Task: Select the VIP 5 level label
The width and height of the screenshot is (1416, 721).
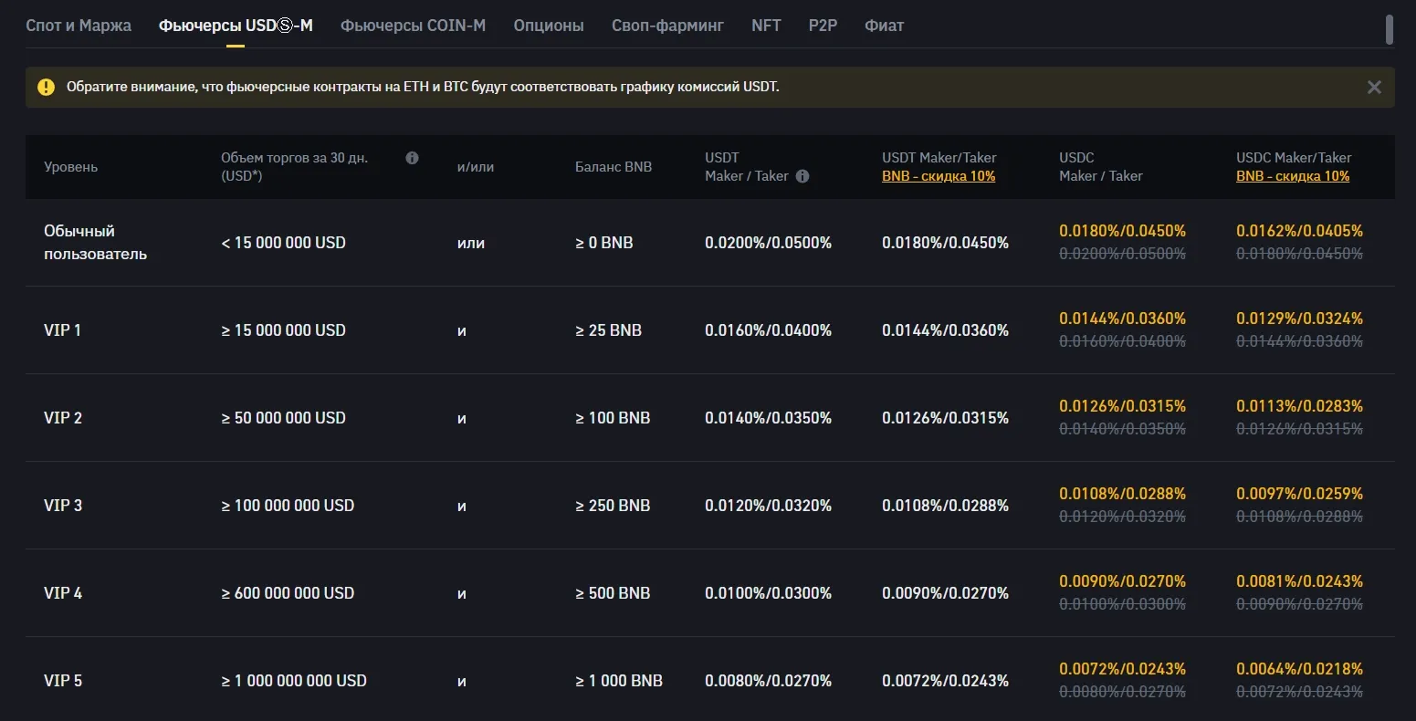Action: 63,681
